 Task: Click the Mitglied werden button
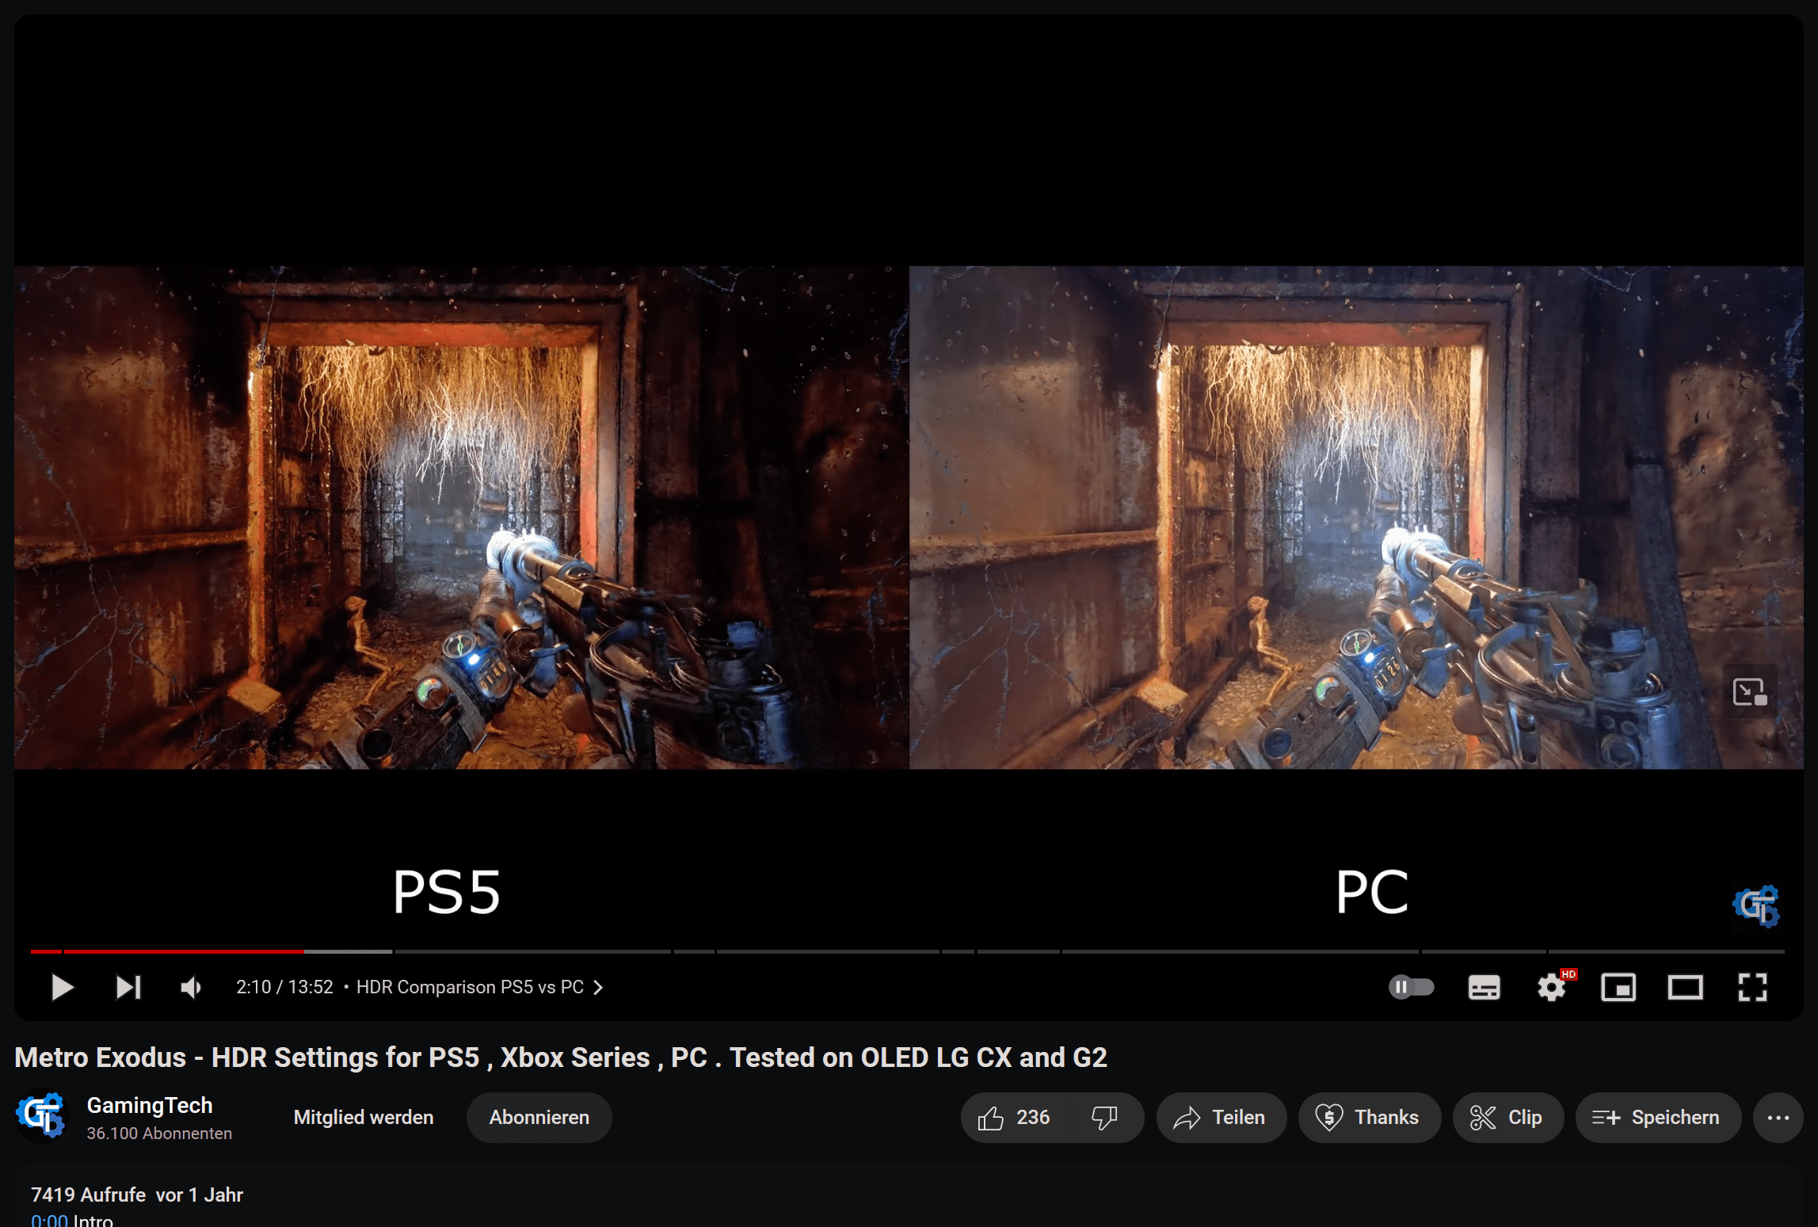click(364, 1117)
